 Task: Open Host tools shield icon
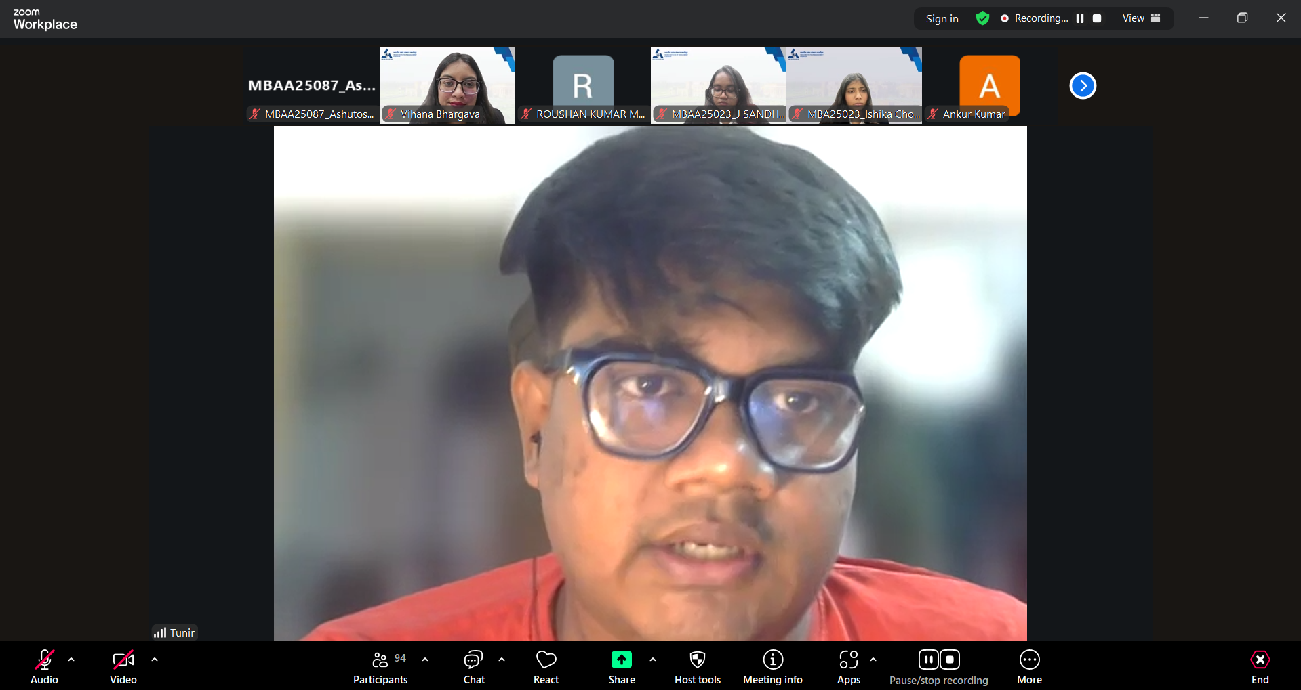point(698,667)
